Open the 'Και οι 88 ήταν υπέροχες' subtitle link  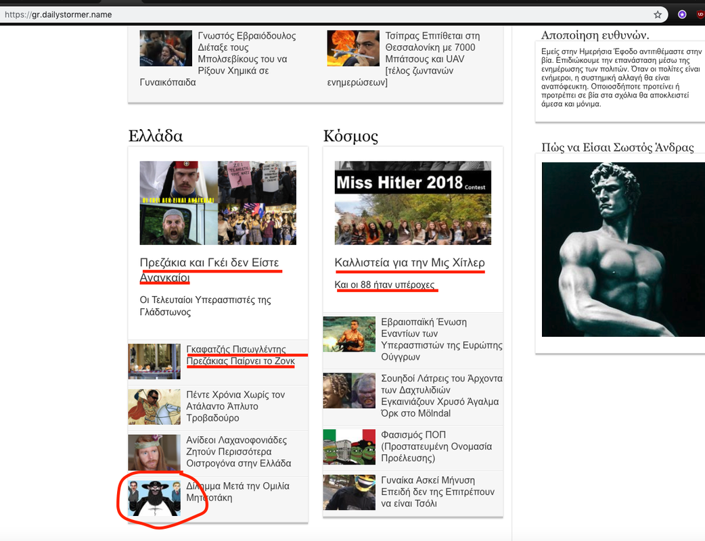tap(384, 285)
